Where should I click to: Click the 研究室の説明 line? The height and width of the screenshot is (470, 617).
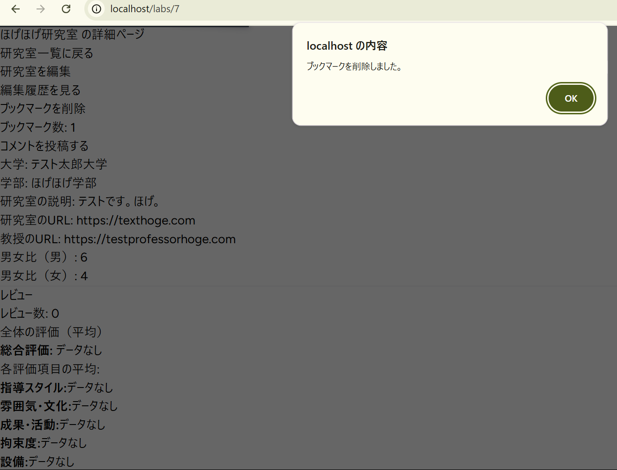coord(81,201)
